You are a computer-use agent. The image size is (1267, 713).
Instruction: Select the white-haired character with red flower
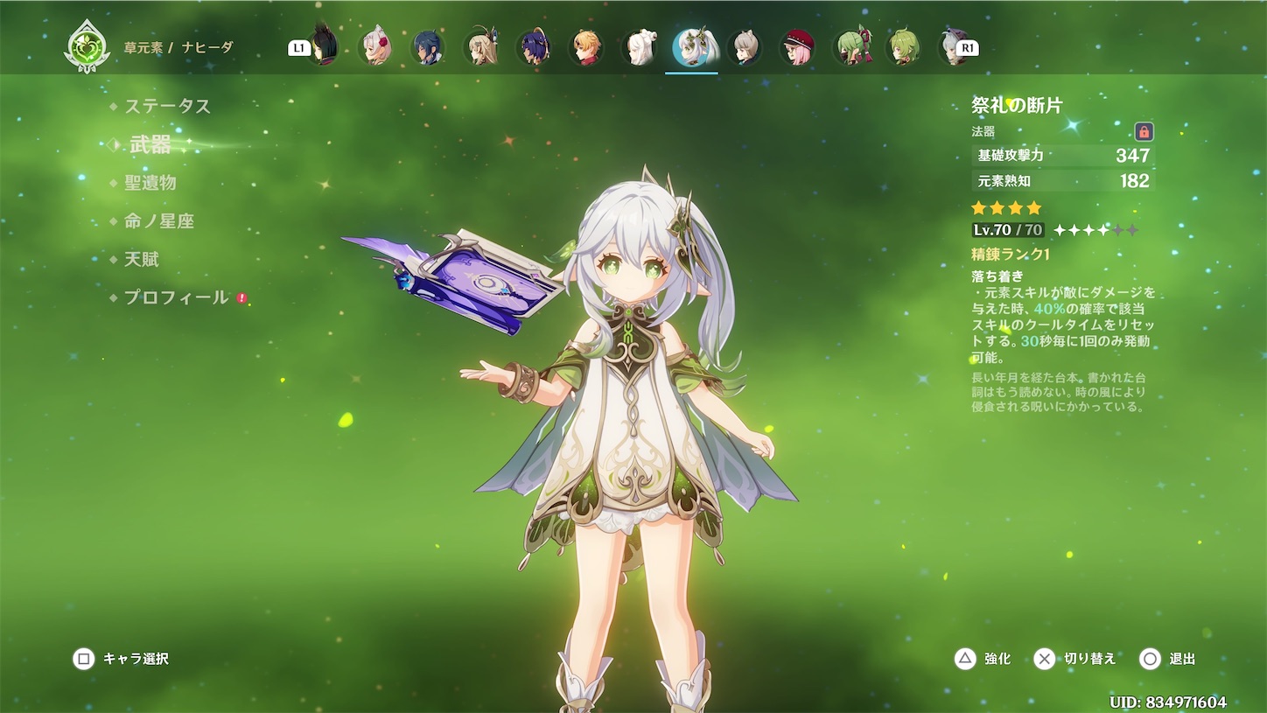tap(375, 47)
